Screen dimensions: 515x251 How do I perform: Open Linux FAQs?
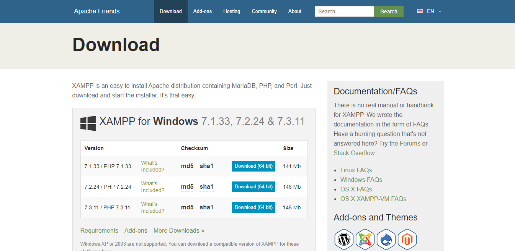point(356,170)
